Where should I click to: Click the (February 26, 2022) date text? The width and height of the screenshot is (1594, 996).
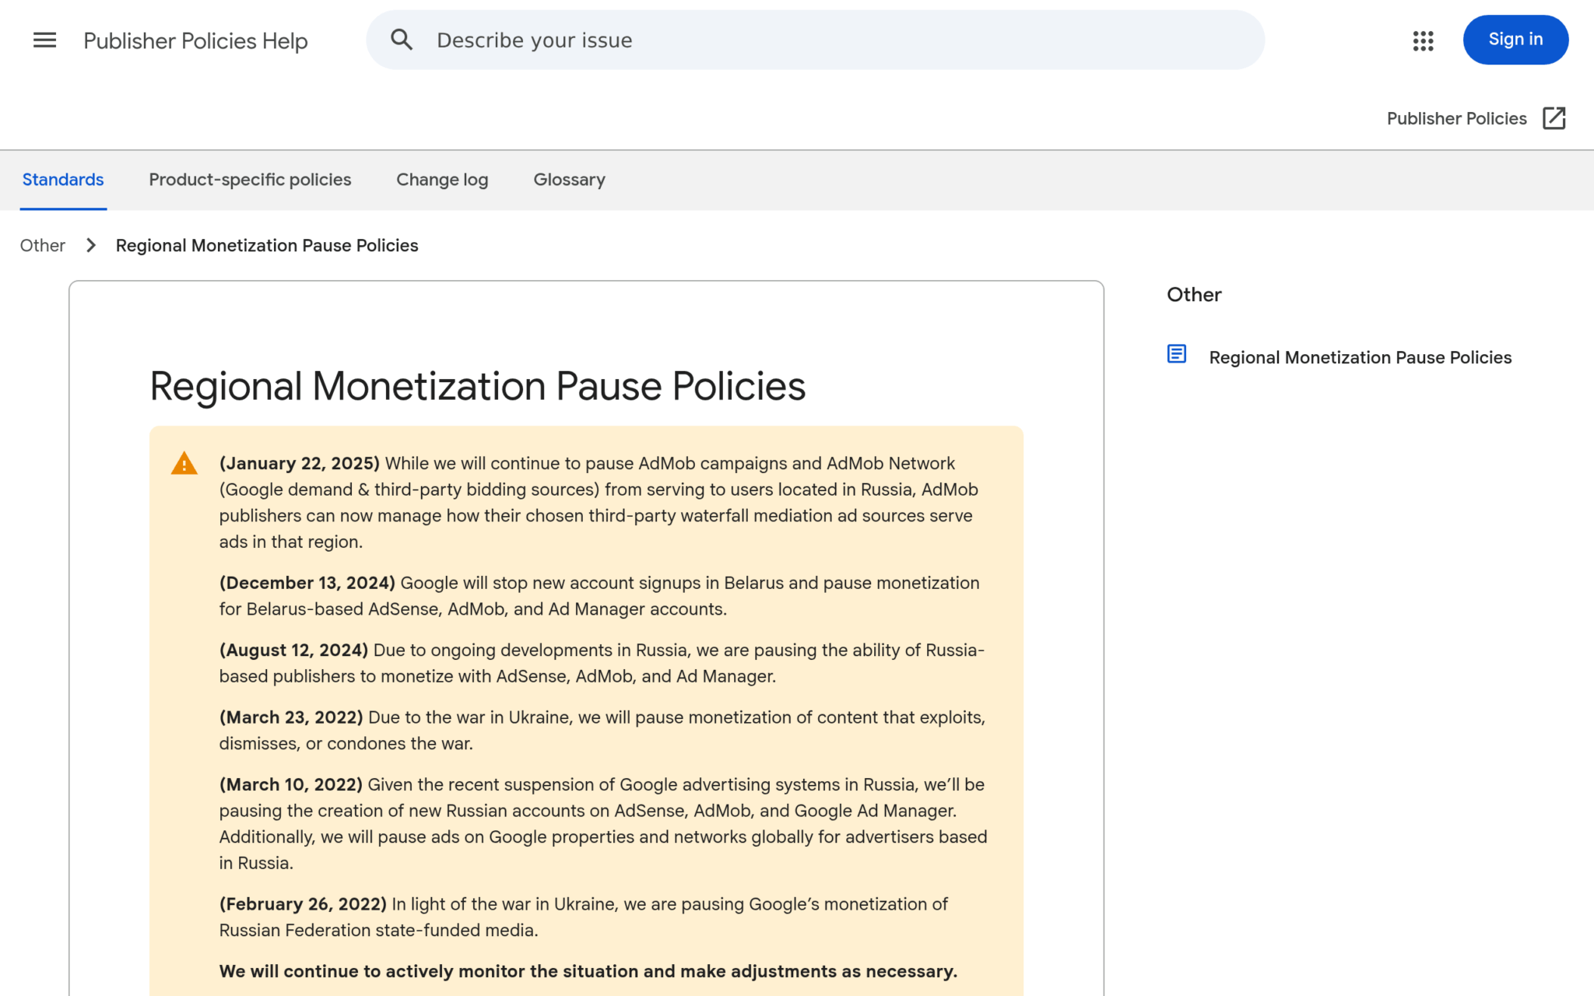(303, 904)
